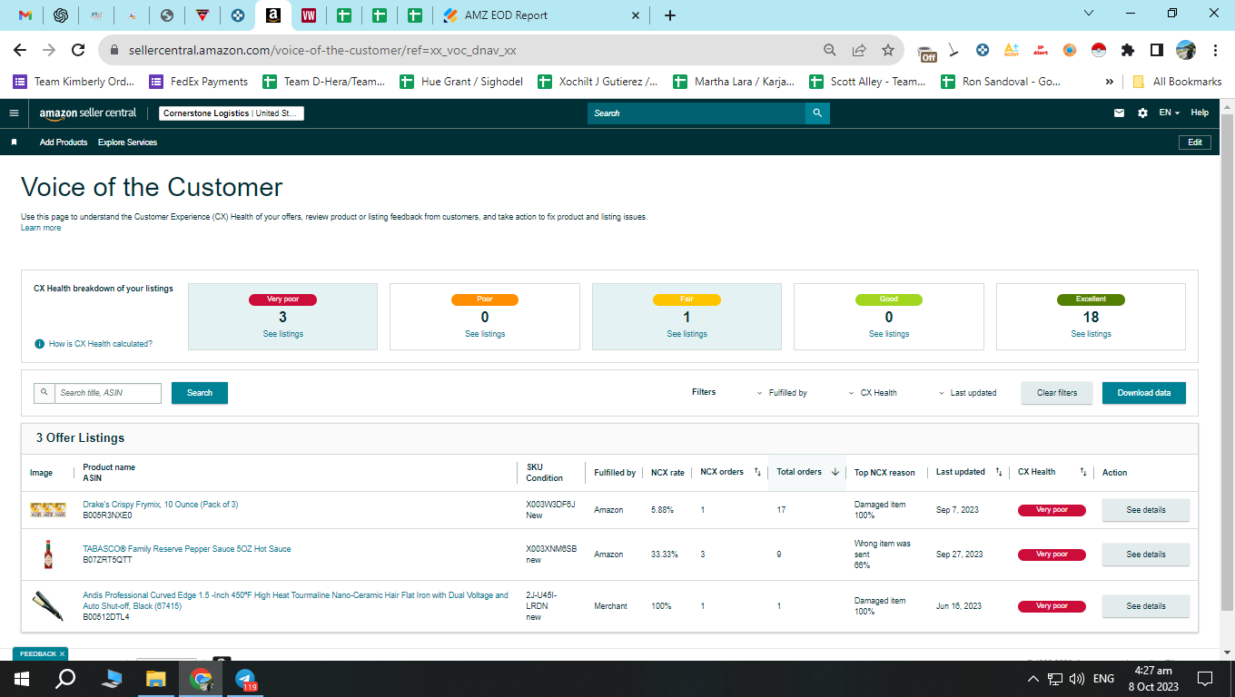
Task: Show more bookmarks with chevron
Action: [1109, 82]
